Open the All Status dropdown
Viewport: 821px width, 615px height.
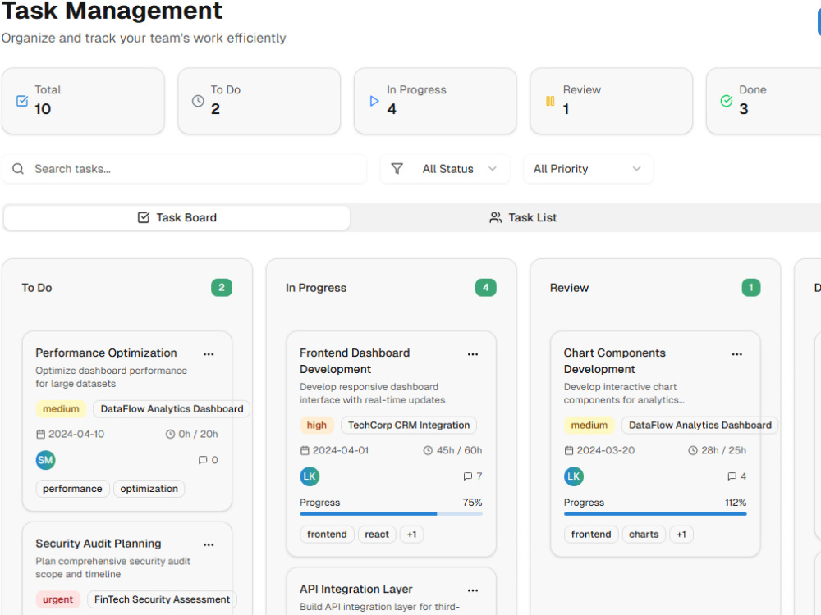pos(445,169)
